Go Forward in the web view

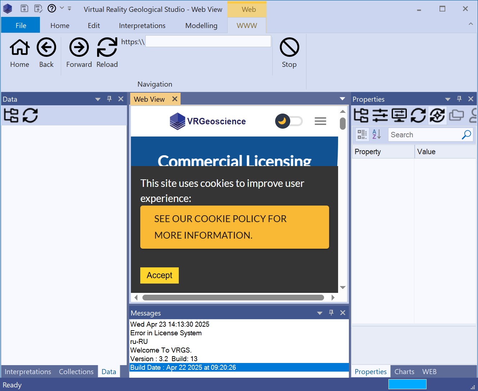pos(79,52)
